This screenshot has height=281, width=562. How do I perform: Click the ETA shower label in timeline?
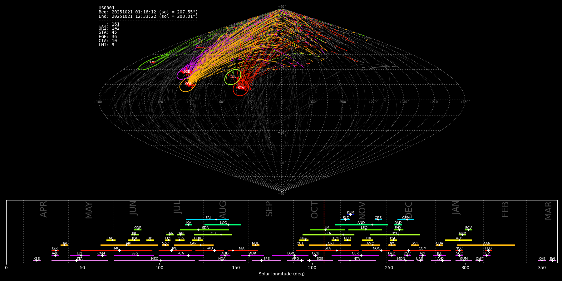[x=80, y=259]
